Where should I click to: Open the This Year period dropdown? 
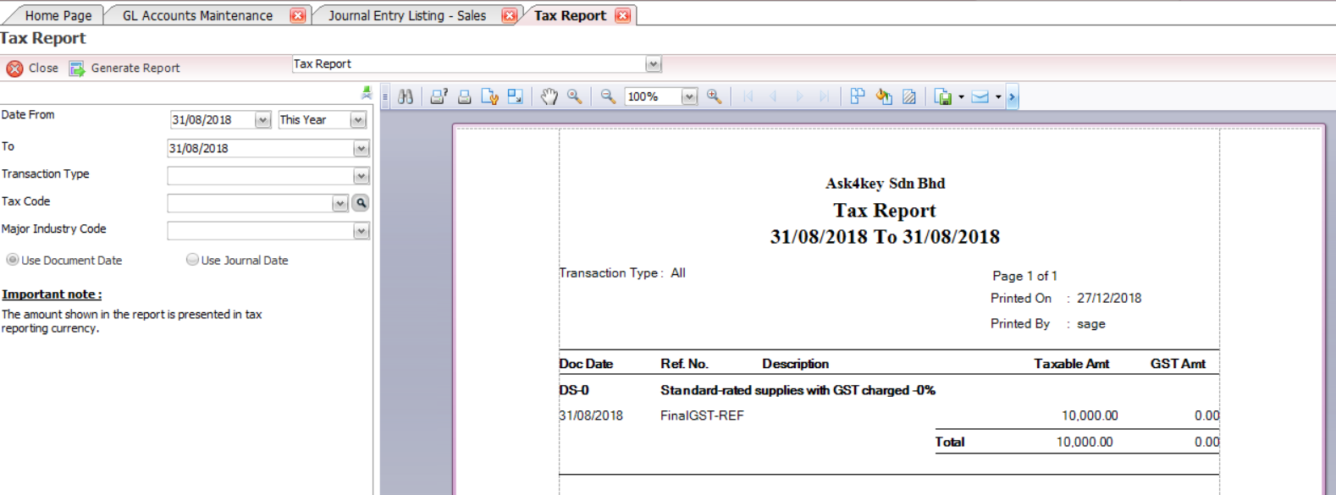358,120
